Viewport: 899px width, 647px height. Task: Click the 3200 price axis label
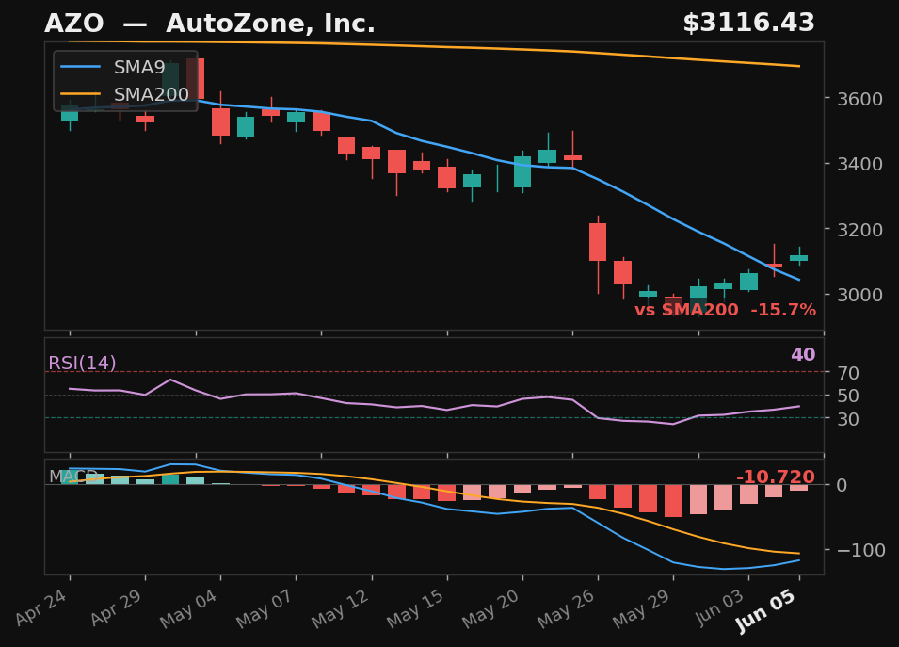point(859,230)
